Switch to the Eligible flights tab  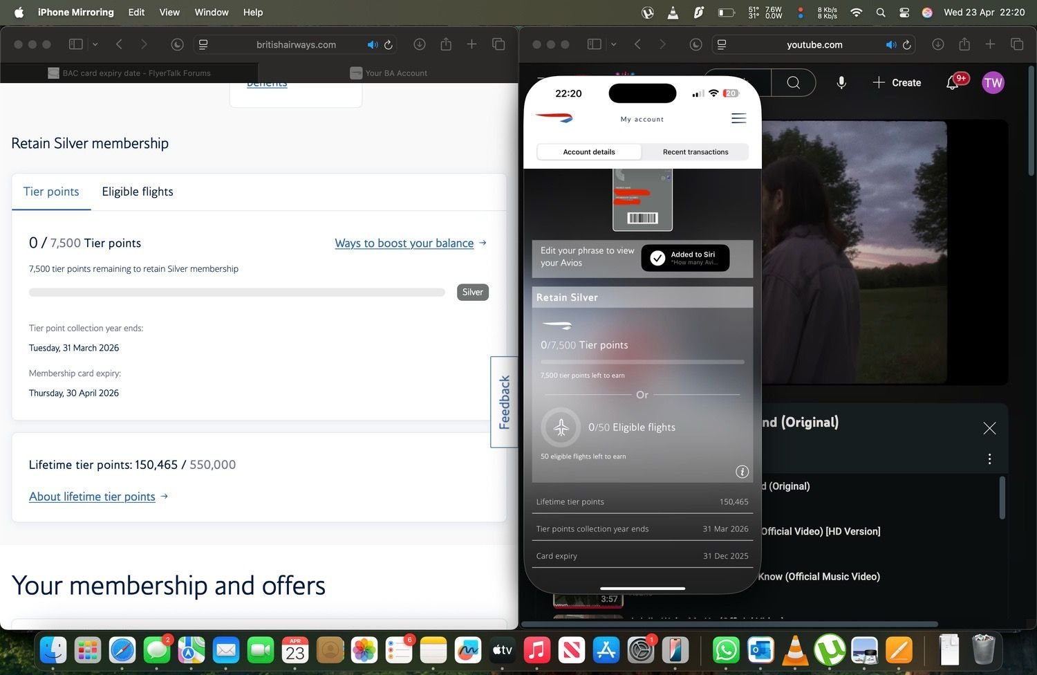click(138, 192)
